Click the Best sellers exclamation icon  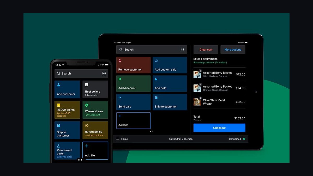(x=87, y=85)
